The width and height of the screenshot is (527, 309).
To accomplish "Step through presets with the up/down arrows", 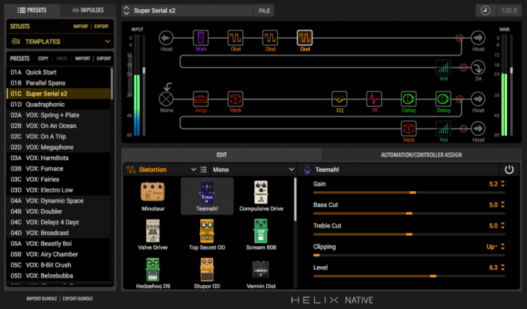I will pyautogui.click(x=126, y=11).
